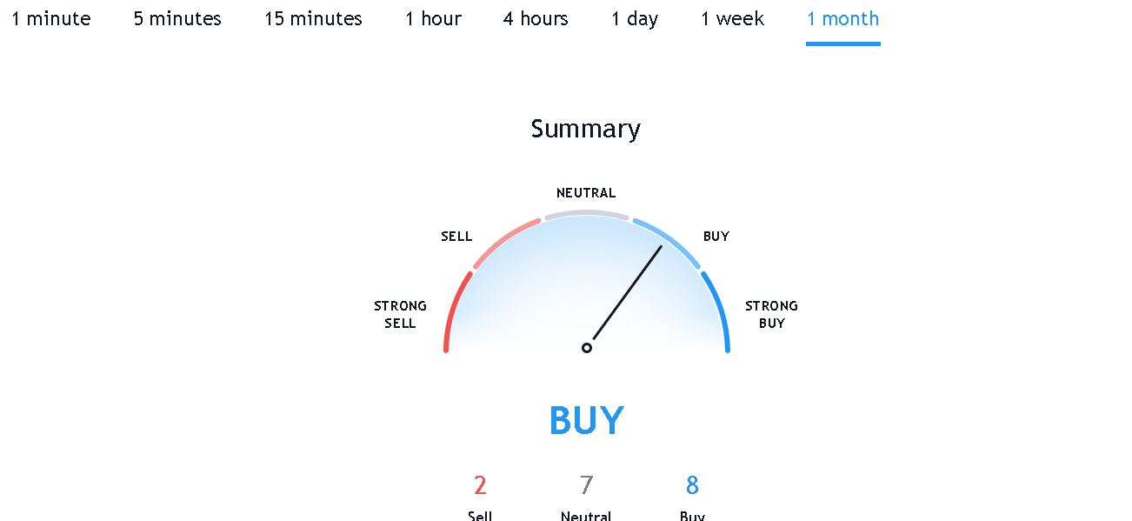Click the black gauge needle pointer
1132x521 pixels.
(628, 292)
